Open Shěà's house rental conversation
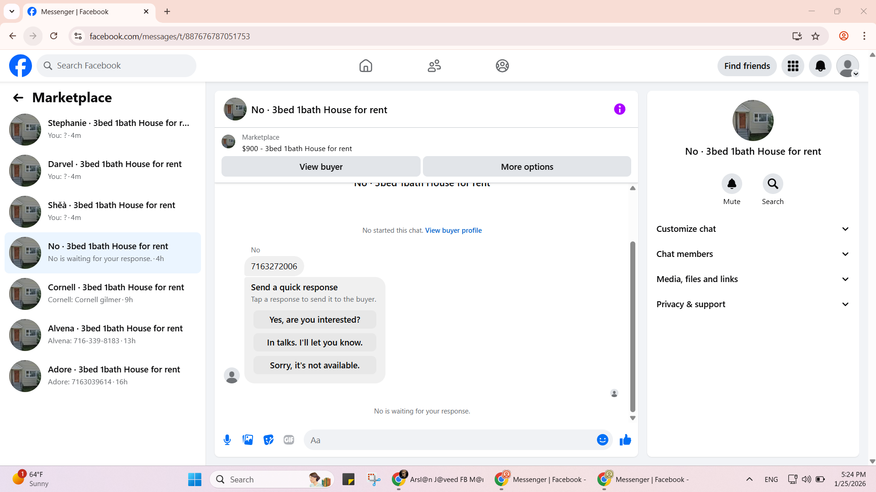The height and width of the screenshot is (492, 876). [x=103, y=212]
